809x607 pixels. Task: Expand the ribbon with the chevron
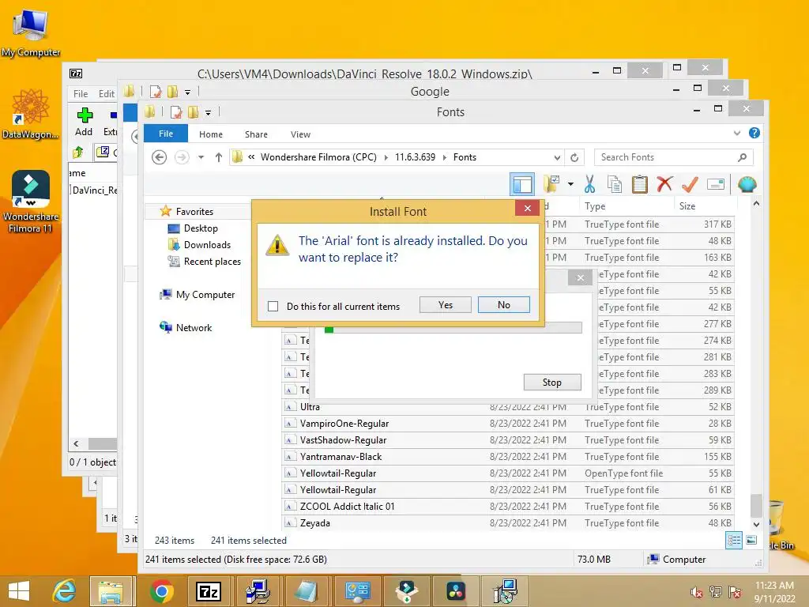(737, 133)
